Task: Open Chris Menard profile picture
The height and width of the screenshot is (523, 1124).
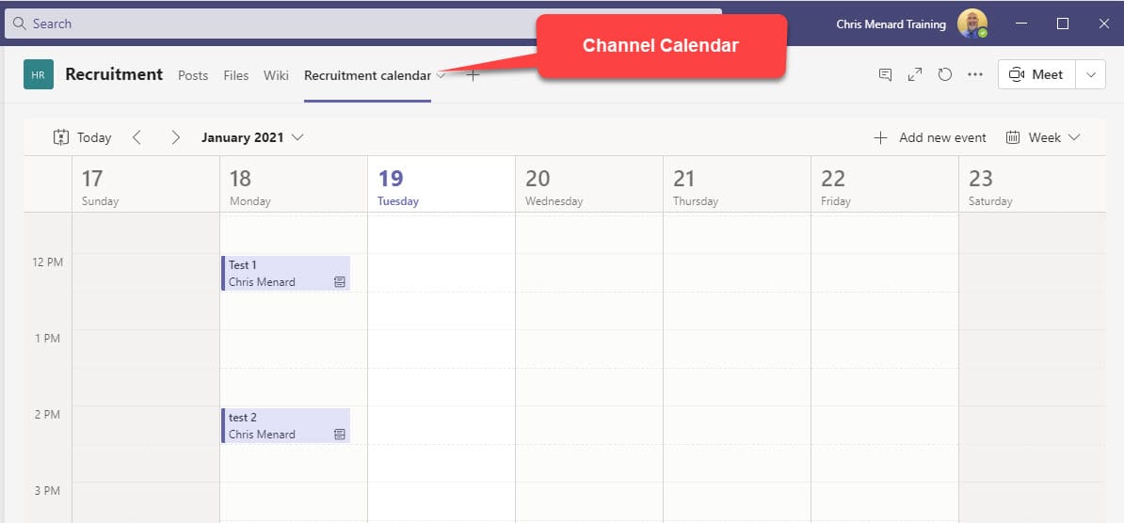Action: [971, 24]
